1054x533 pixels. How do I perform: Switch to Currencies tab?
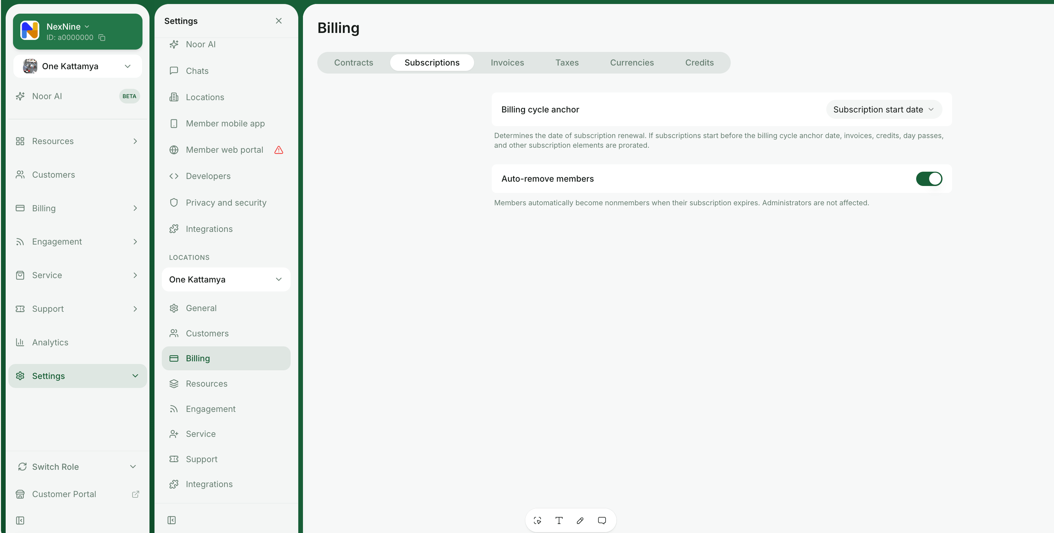632,63
